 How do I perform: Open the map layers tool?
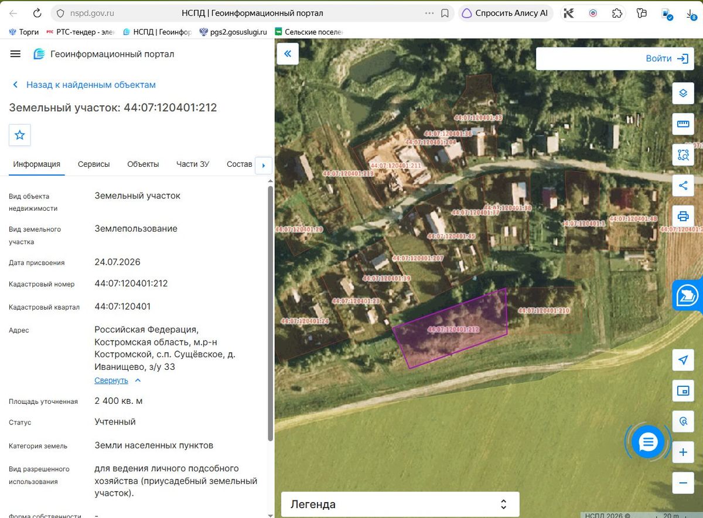pos(683,93)
